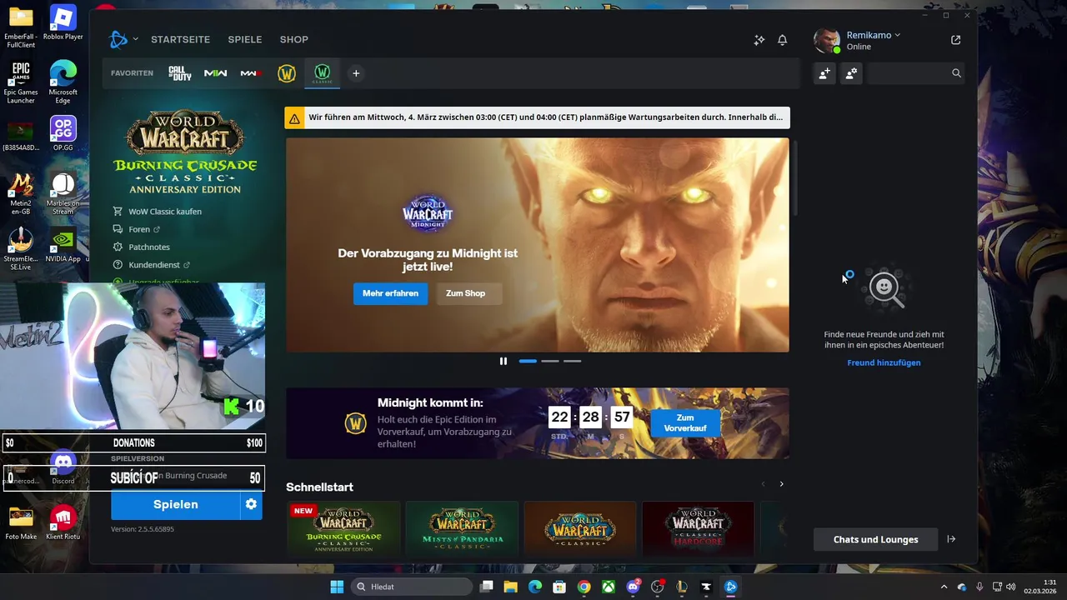Open the game version dropdown
Screen dimensions: 1067x600
(187, 476)
